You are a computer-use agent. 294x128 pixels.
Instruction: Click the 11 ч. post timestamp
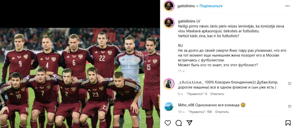point(181,71)
